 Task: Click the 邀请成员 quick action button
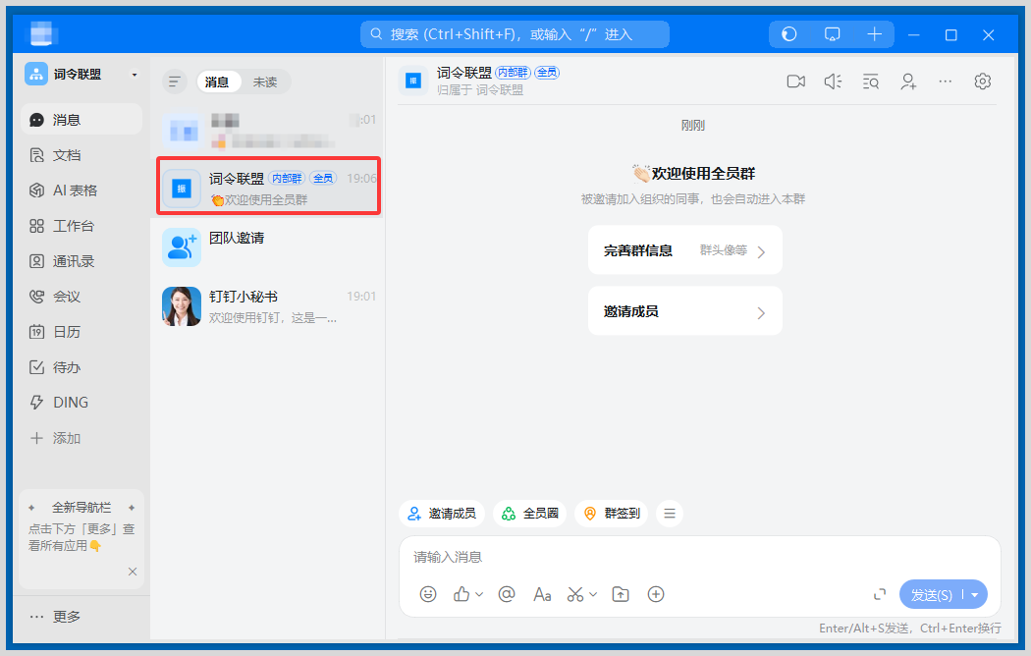[x=442, y=514]
